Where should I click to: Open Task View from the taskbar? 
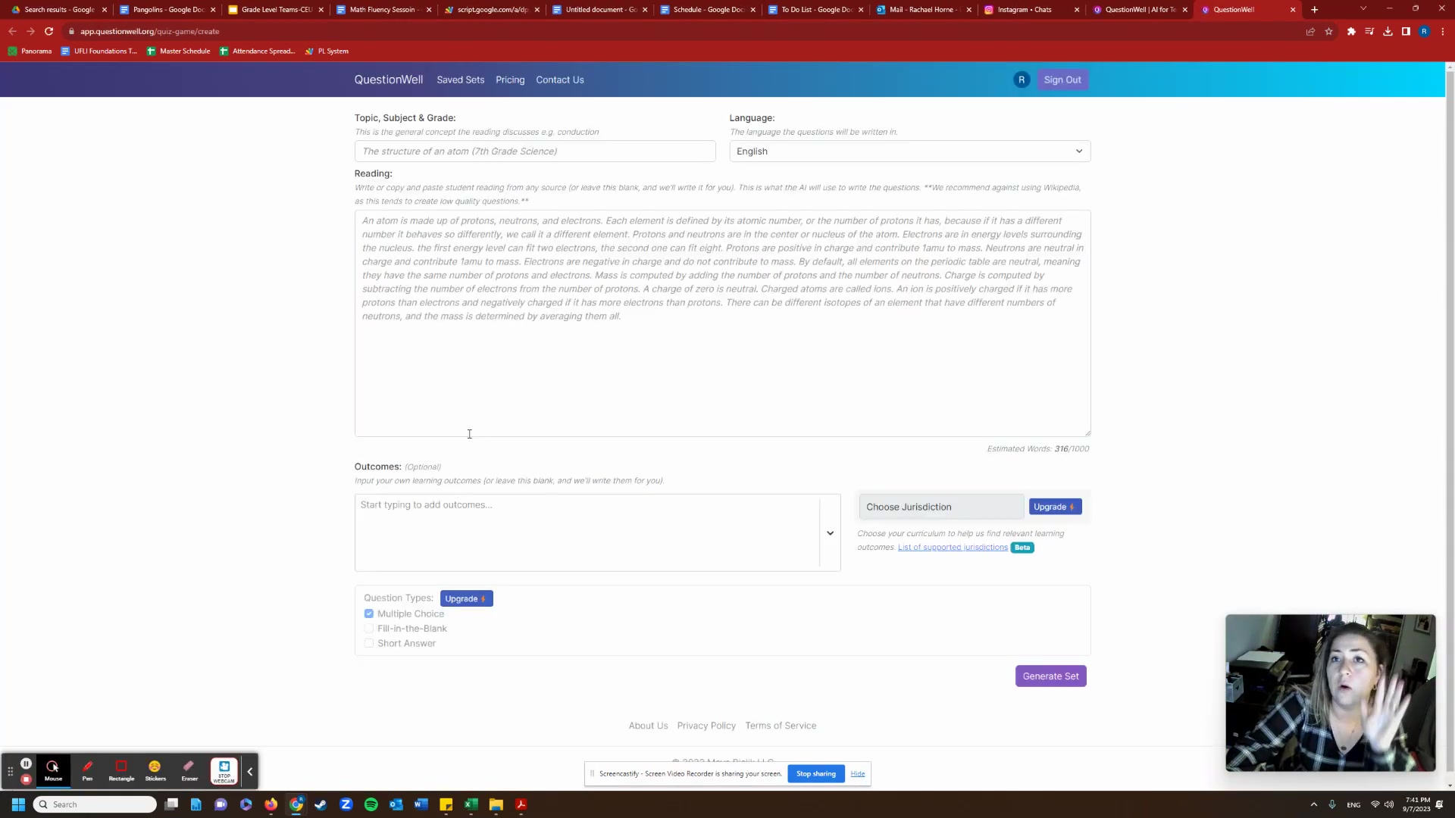coord(171,804)
